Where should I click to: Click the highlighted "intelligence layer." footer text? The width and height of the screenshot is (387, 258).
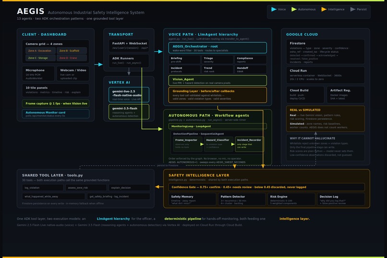click(x=294, y=219)
